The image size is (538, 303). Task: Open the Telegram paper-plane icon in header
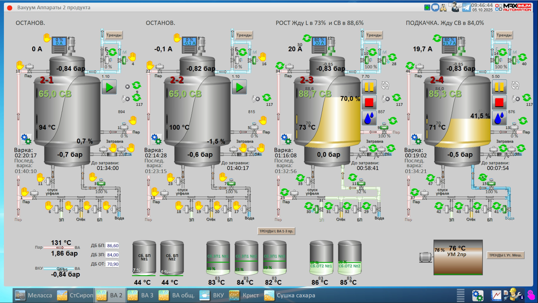[x=466, y=7]
